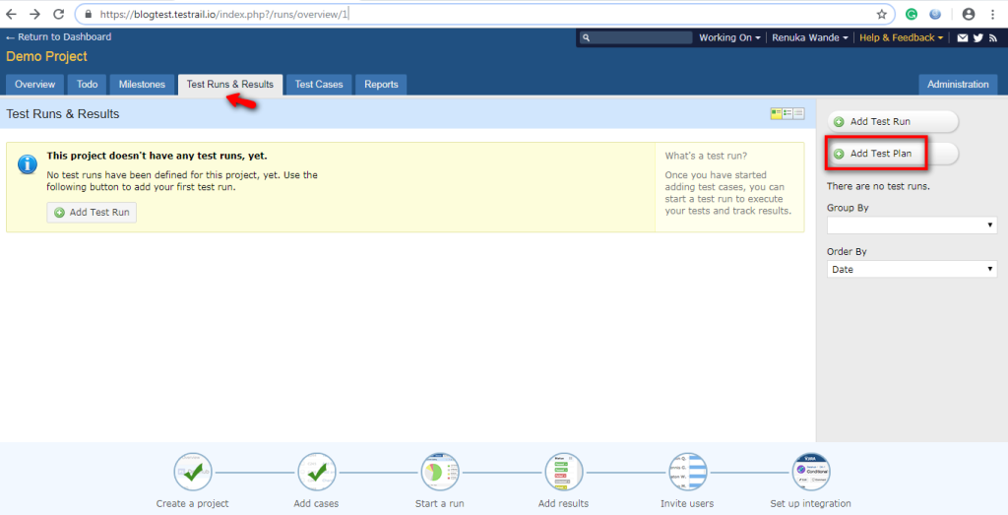
Task: Open the Test Cases tab
Action: coord(319,85)
